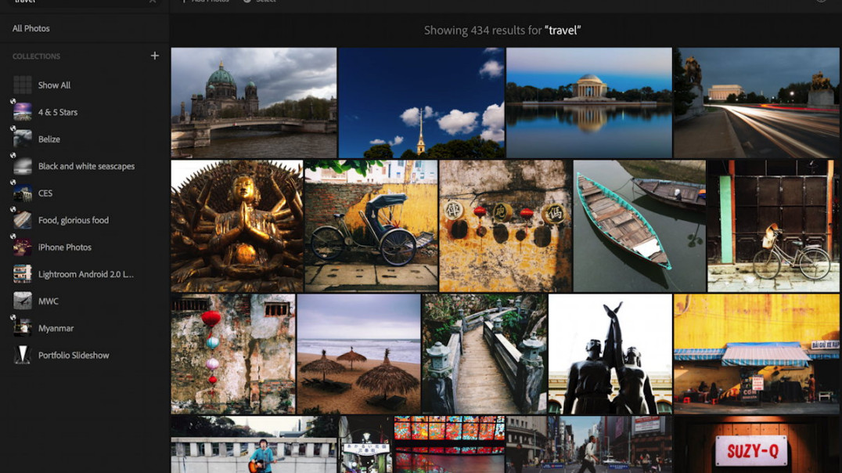The height and width of the screenshot is (473, 842).
Task: Open All Photos in the sidebar
Action: tap(31, 28)
